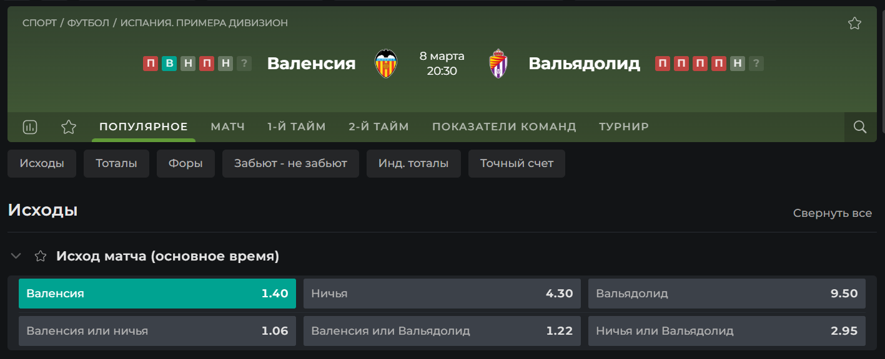
Task: Open the "ПОКАЗАТЕЛИ КОМАНД" tab
Action: 504,127
